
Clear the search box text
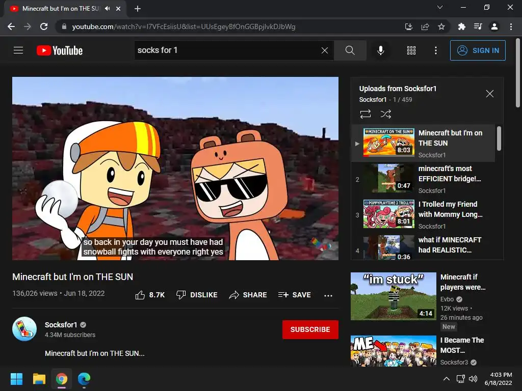point(325,50)
